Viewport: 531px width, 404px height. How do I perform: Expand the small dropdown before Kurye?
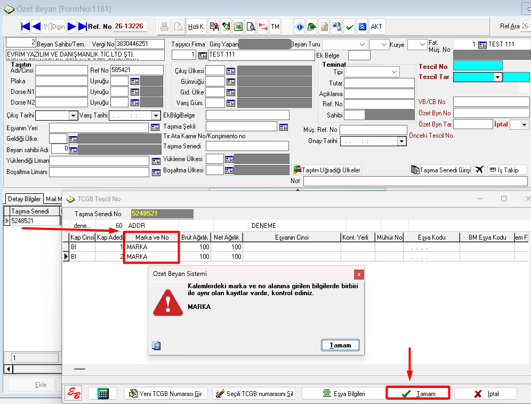point(384,44)
